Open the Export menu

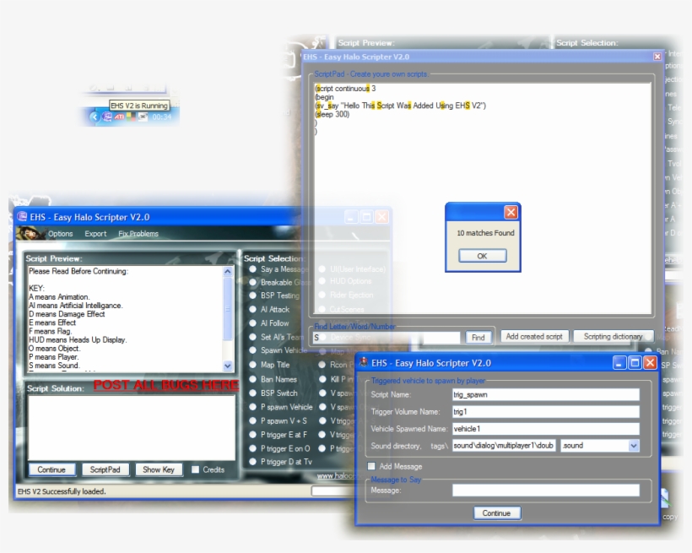point(95,233)
